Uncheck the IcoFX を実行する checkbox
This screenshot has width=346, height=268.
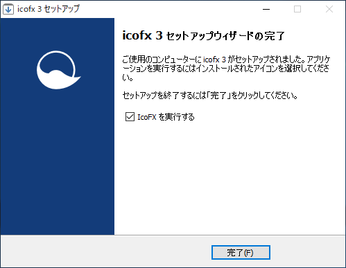point(130,117)
